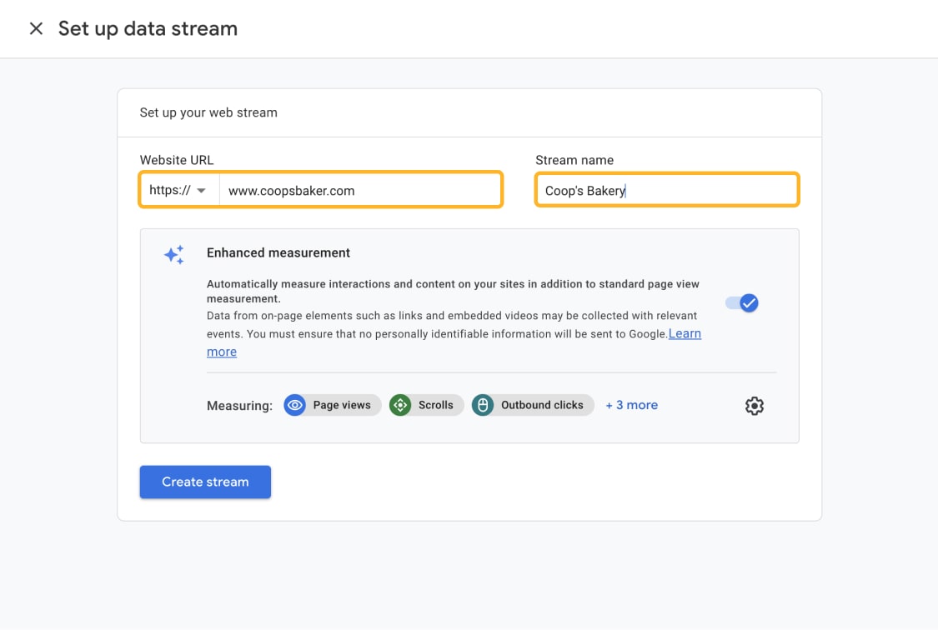Disable the Enhanced measurement toggle
The width and height of the screenshot is (938, 630).
pos(741,303)
